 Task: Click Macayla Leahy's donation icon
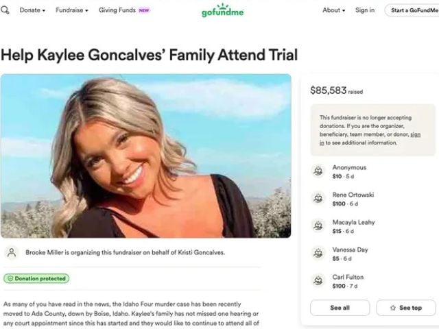pyautogui.click(x=318, y=226)
